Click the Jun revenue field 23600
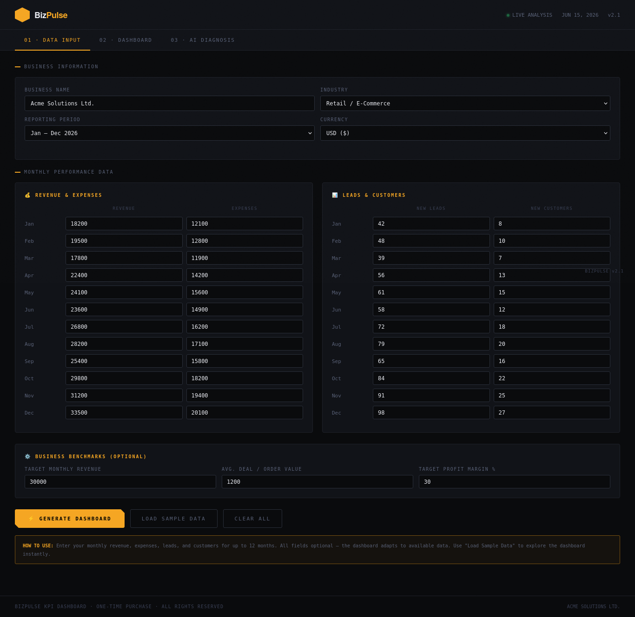Screen dimensions: 635x617 [124, 310]
